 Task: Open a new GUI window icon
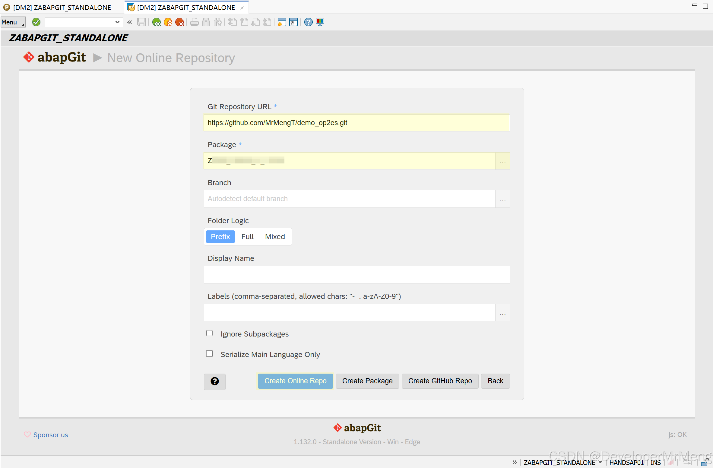281,22
